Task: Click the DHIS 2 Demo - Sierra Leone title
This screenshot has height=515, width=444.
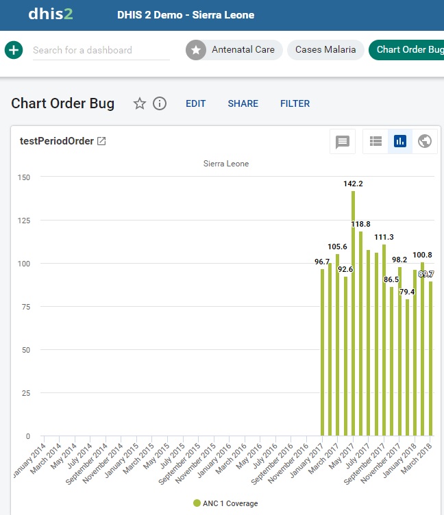Action: pyautogui.click(x=186, y=14)
